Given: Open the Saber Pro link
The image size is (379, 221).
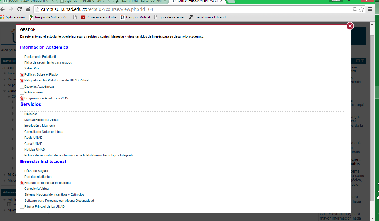Looking at the screenshot, I should pyautogui.click(x=32, y=68).
